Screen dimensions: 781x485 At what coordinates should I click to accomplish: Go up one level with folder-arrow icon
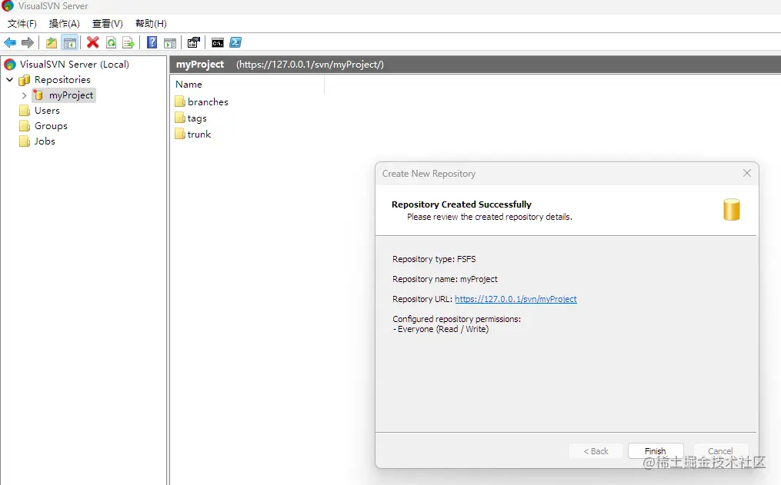tap(52, 43)
